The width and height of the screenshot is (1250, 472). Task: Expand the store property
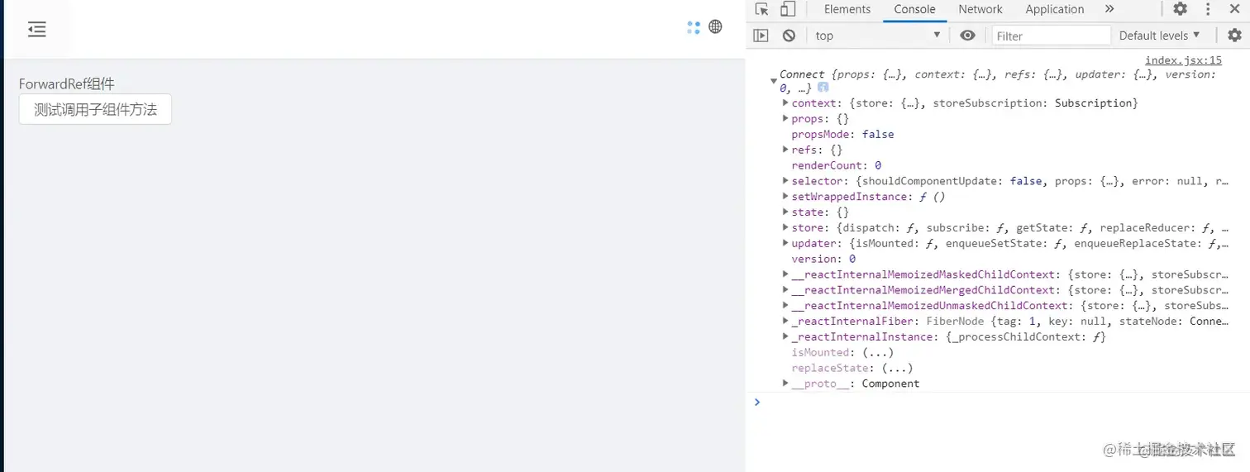pyautogui.click(x=785, y=227)
